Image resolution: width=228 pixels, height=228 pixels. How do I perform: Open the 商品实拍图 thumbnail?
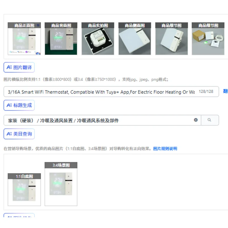coord(98,39)
